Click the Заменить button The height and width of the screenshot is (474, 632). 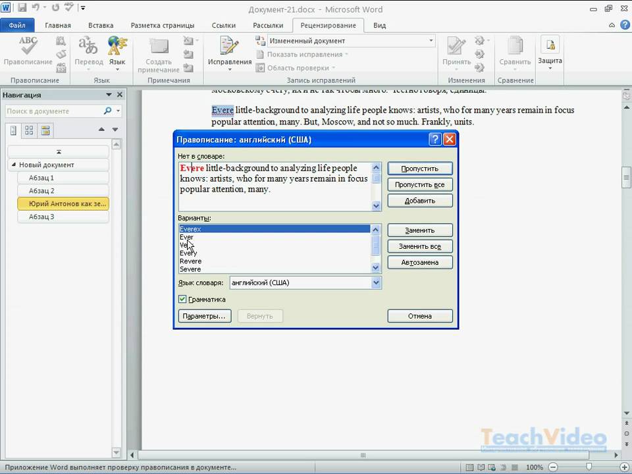pos(420,230)
